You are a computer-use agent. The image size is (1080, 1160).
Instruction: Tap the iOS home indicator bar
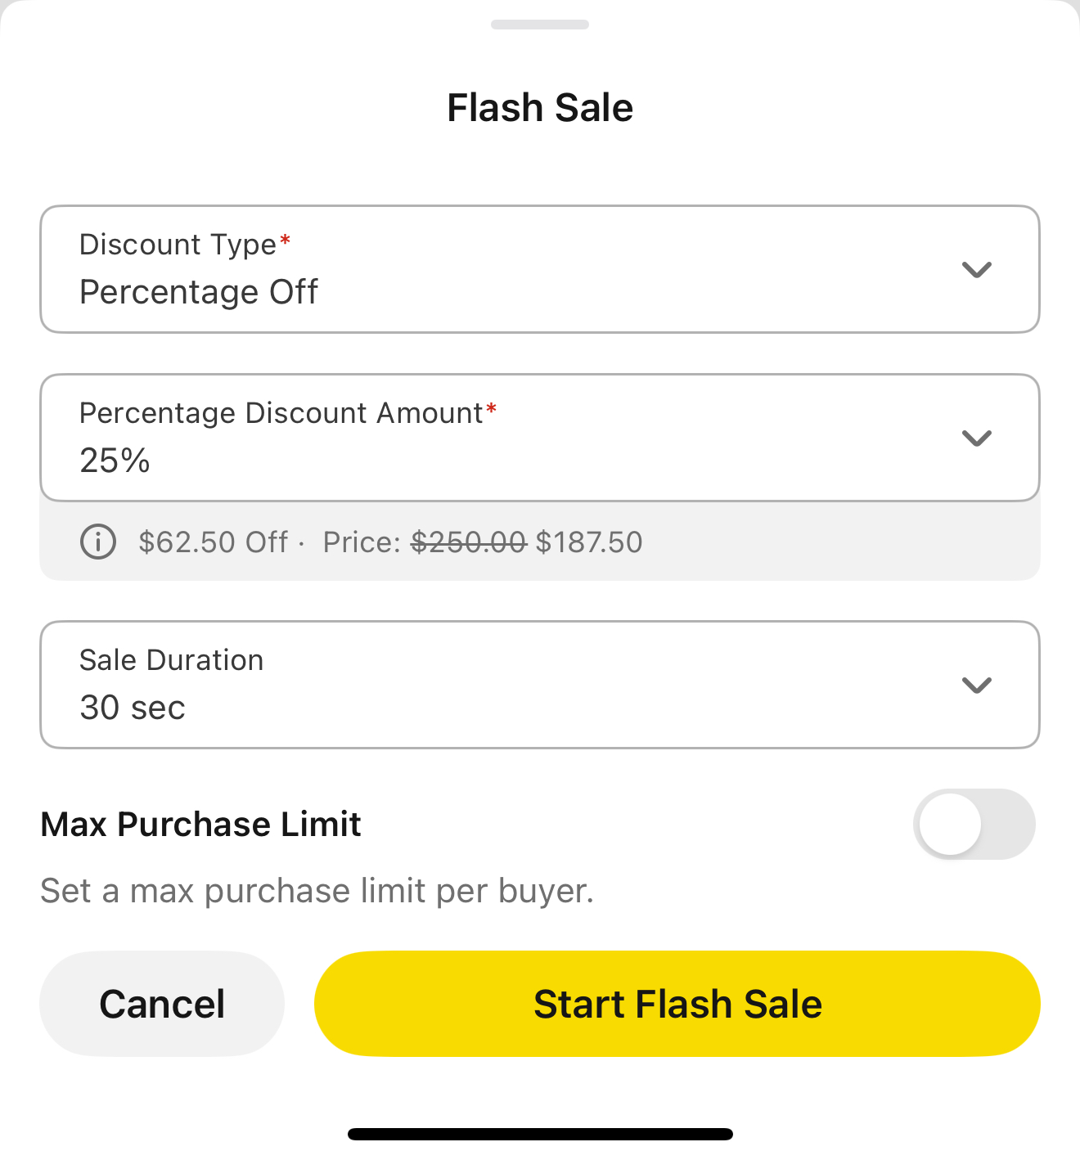tap(540, 1134)
